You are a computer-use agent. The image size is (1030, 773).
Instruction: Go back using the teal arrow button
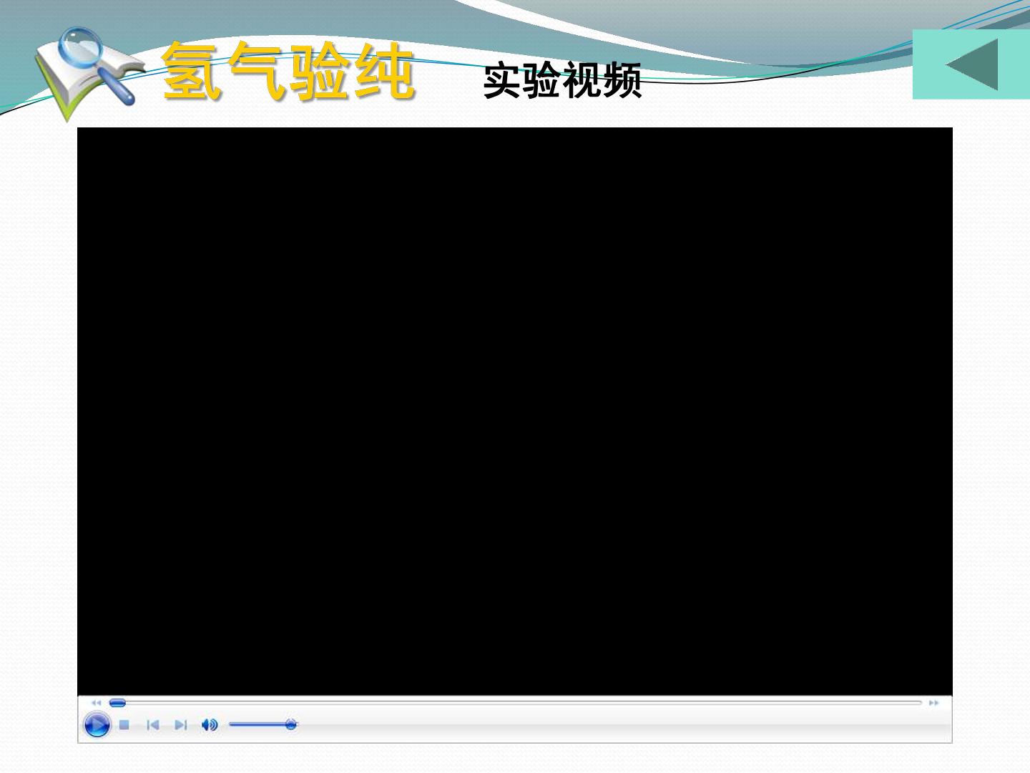(971, 64)
